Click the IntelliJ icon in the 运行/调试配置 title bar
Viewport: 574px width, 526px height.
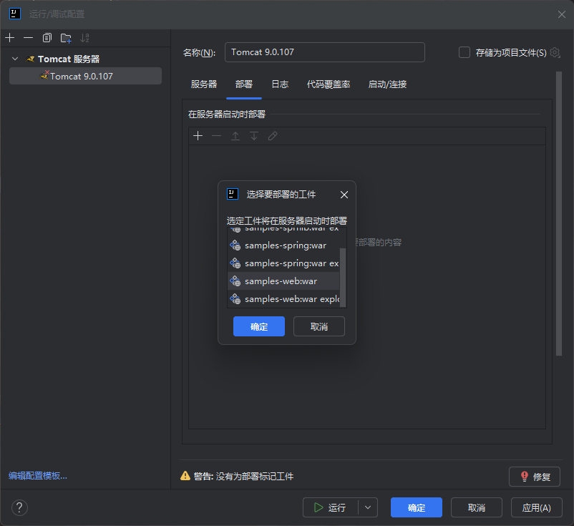[x=15, y=14]
